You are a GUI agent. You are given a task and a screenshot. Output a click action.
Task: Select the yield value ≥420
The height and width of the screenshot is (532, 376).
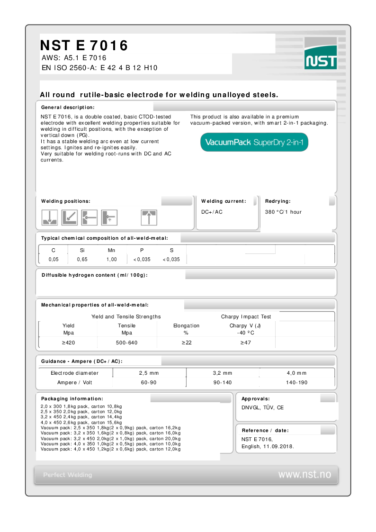tap(69, 343)
